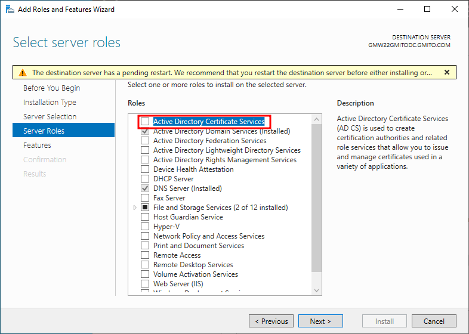
Task: Select Web Server (IIS) label
Action: pos(178,284)
